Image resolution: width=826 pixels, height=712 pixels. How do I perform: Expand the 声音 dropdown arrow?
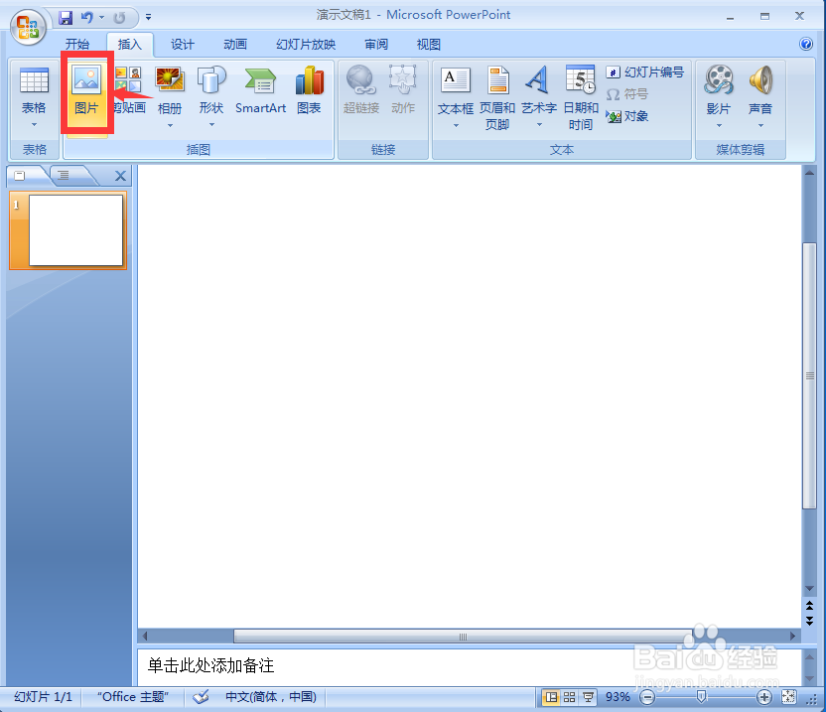coord(760,125)
